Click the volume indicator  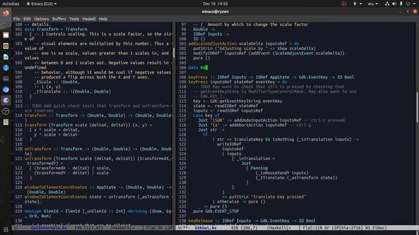tap(394, 4)
